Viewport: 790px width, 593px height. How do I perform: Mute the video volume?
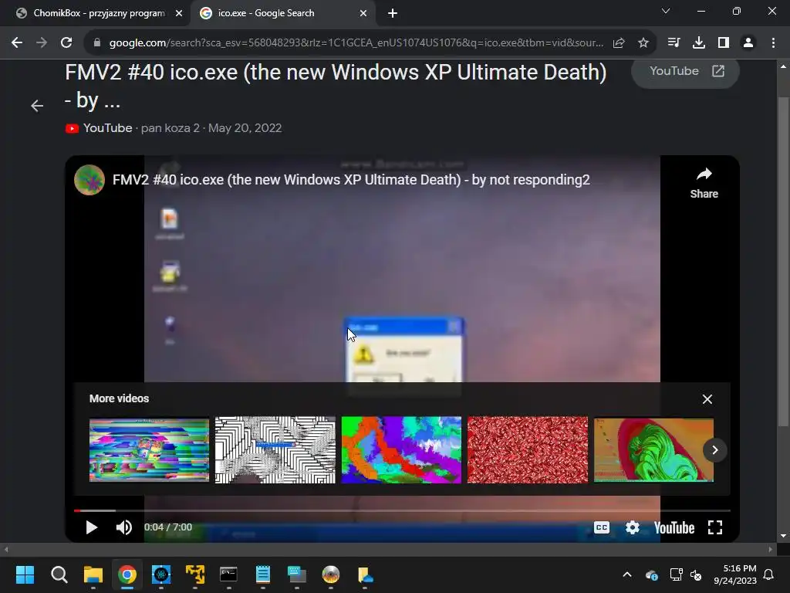[x=123, y=527]
